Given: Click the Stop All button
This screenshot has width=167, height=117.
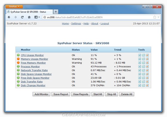Looking at the screenshot, I should click(x=112, y=94).
